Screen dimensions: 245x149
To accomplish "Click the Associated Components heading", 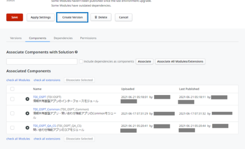I will 29,71.
